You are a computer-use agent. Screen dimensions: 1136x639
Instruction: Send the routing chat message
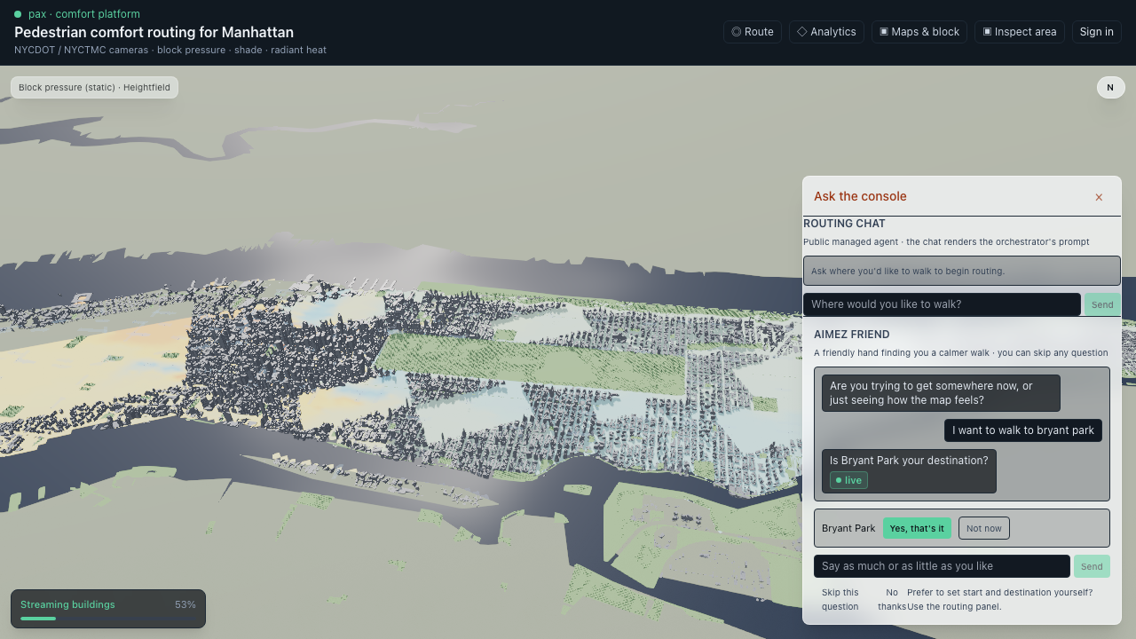1102,304
